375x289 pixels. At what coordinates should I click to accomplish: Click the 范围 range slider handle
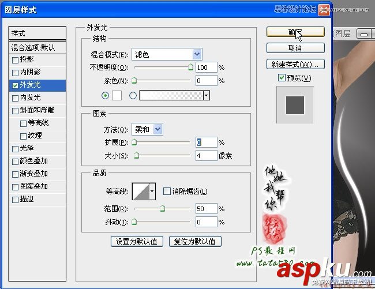click(162, 208)
